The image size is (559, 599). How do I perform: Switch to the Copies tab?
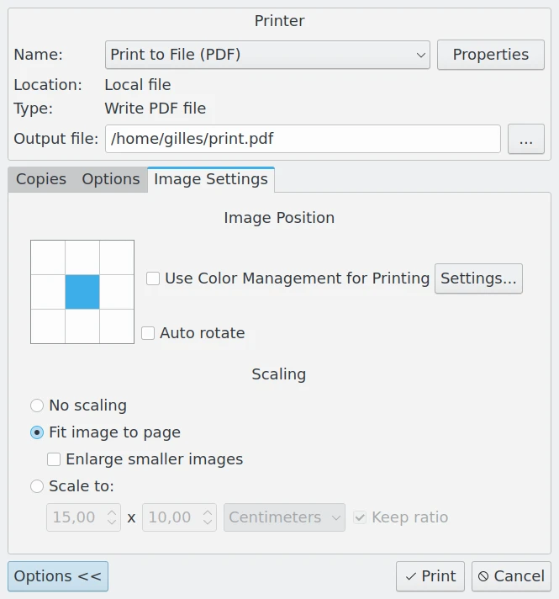41,179
